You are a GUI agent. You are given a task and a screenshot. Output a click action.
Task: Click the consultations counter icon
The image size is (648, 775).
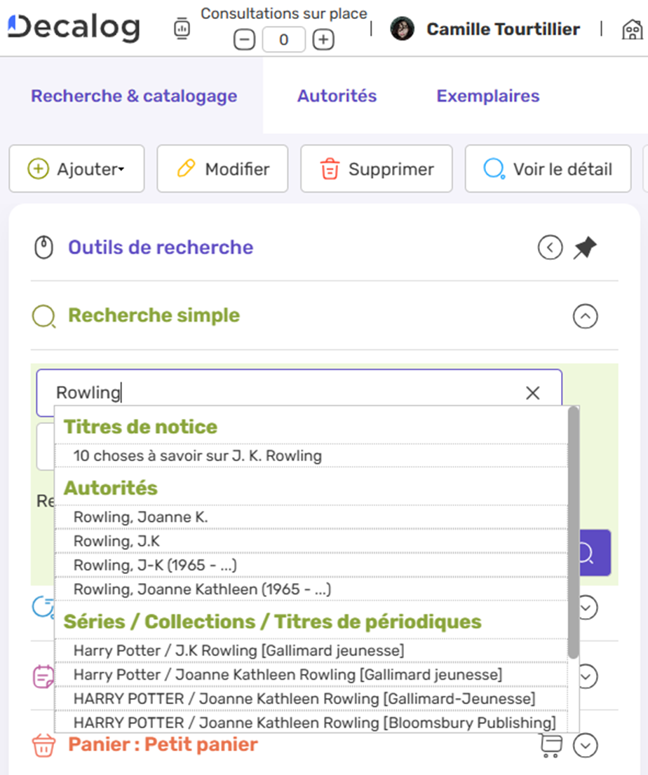tap(182, 29)
